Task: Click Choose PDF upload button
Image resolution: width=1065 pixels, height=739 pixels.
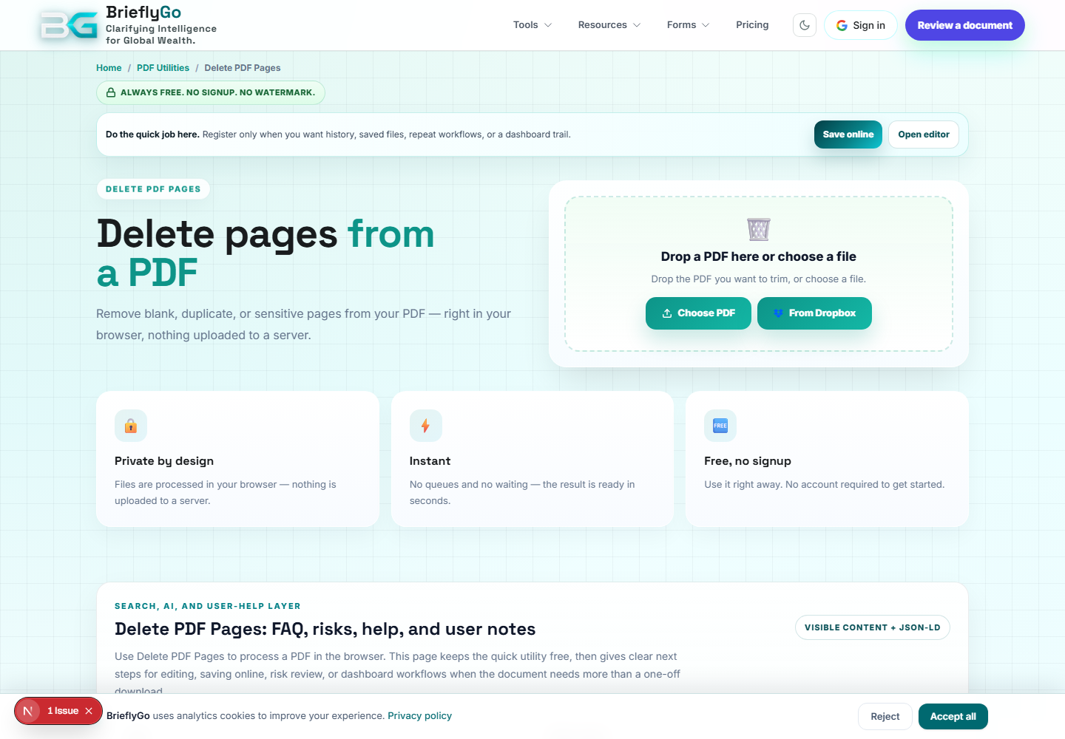Action: [698, 313]
